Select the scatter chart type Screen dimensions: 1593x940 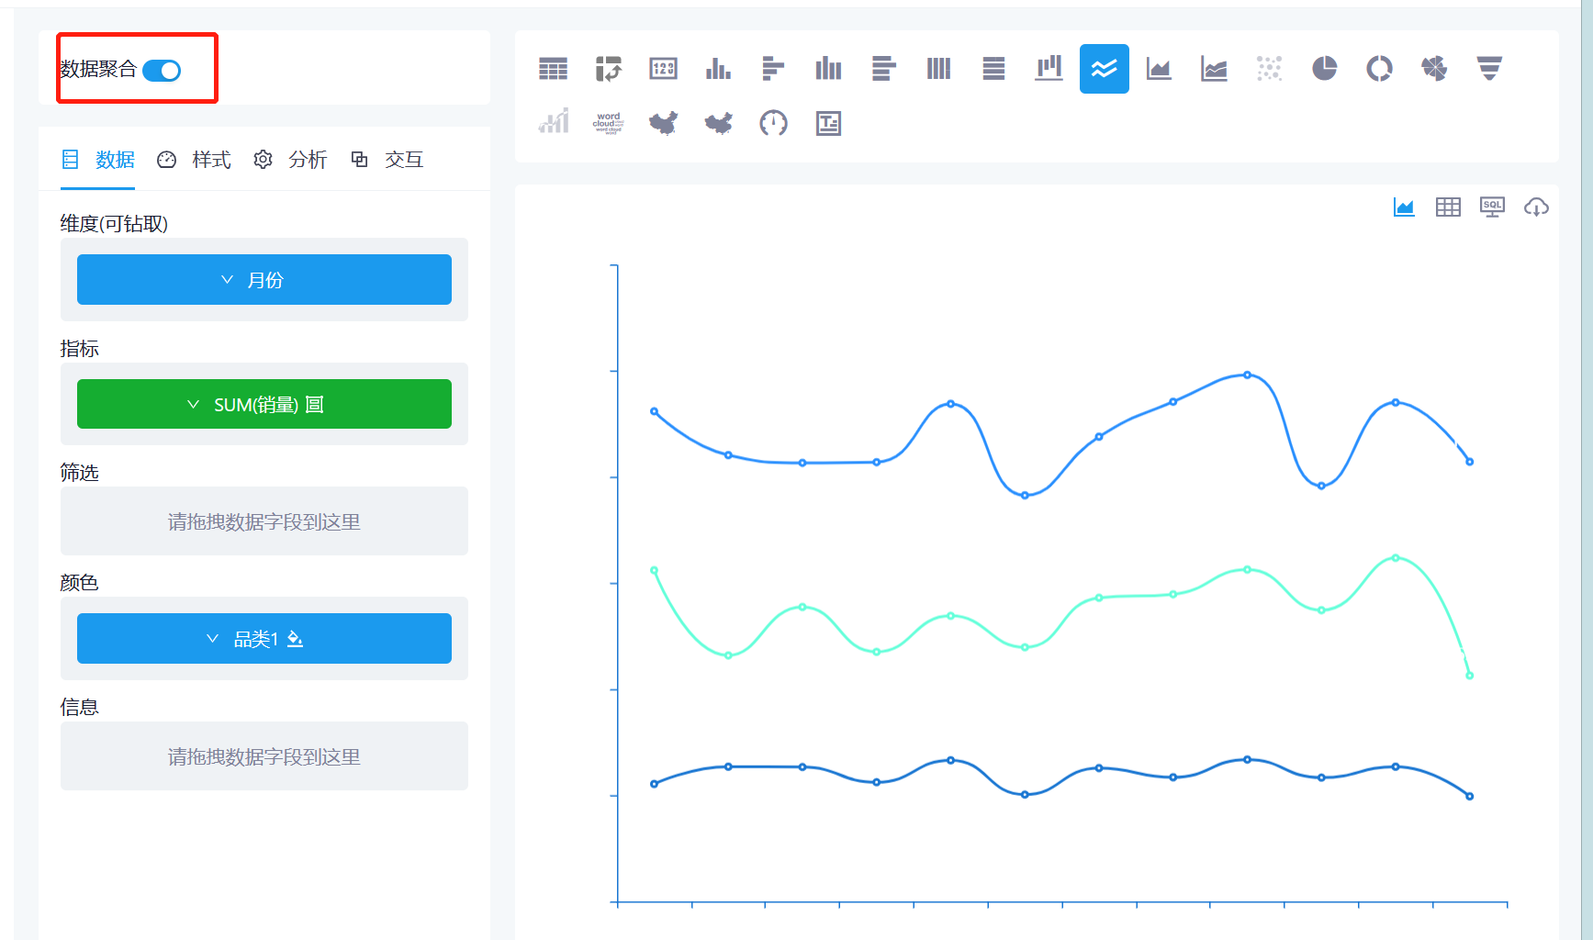[1269, 68]
